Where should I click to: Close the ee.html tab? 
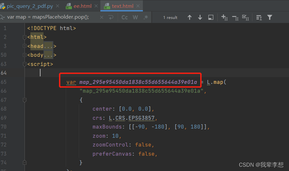pos(96,6)
